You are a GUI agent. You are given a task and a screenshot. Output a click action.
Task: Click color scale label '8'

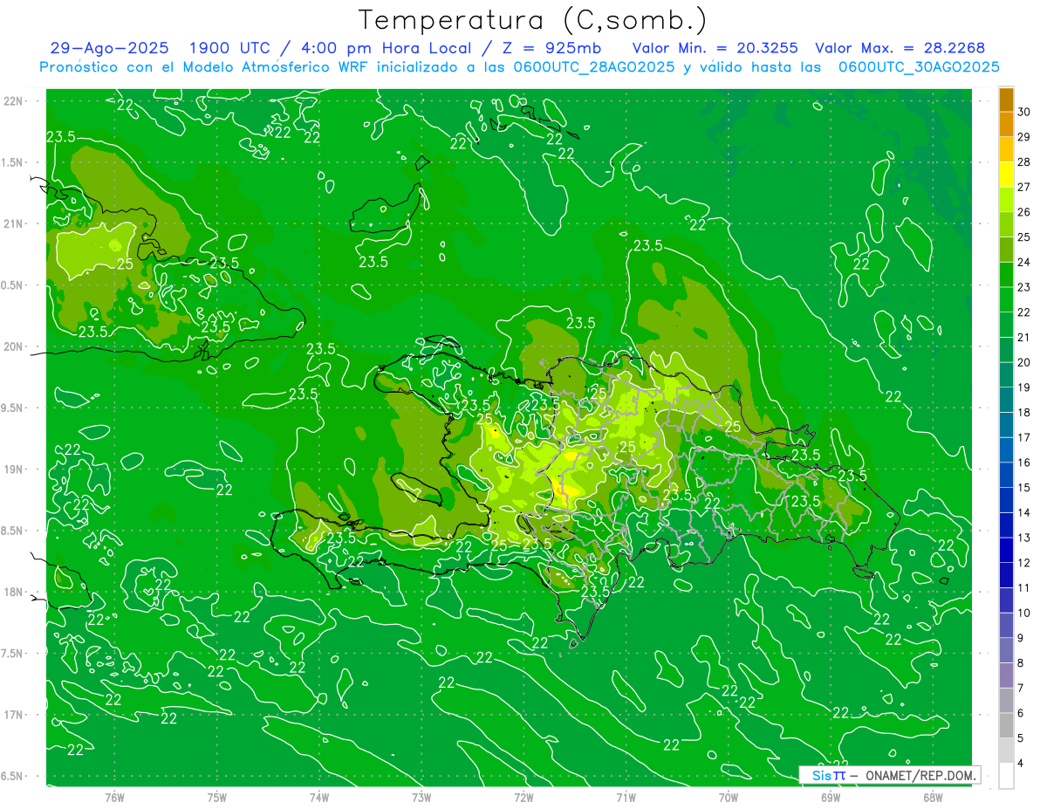[x=1022, y=662]
